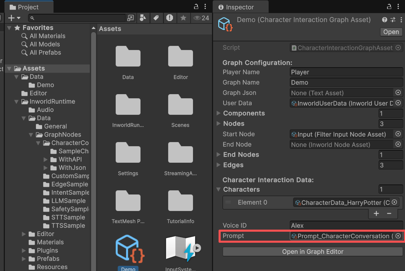Open the search by type filter

point(143,18)
